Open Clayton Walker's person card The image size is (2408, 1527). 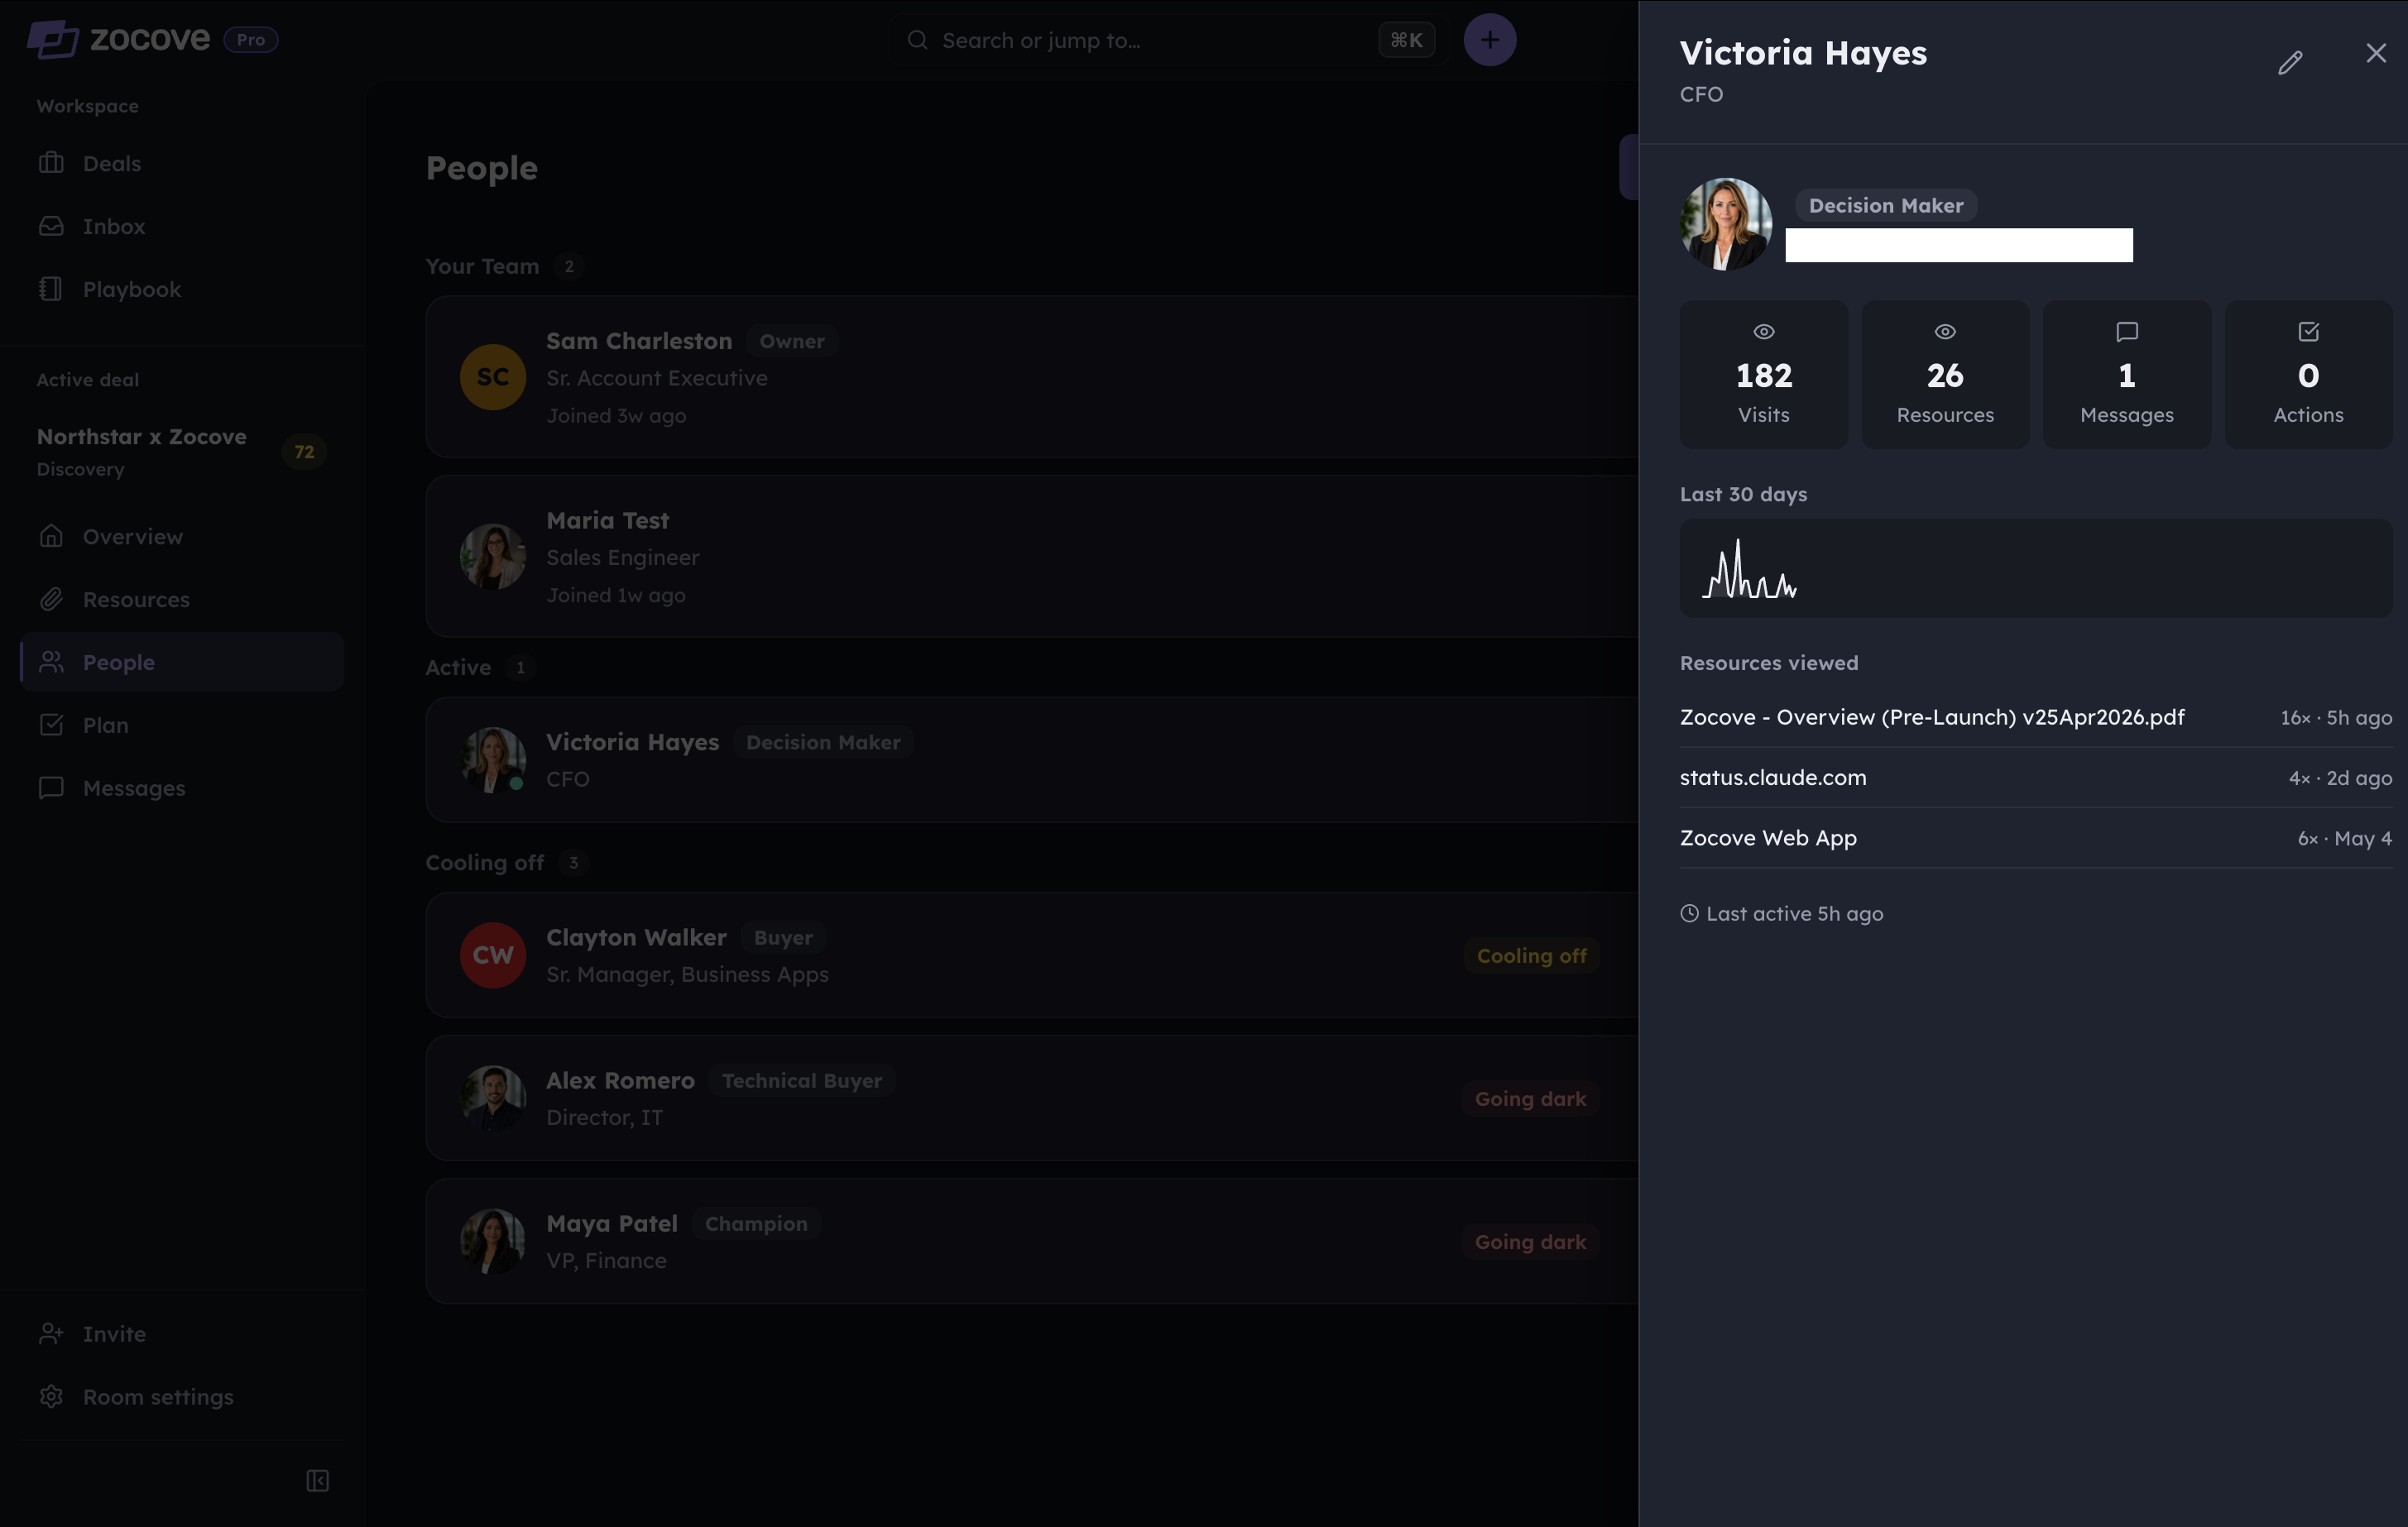point(1032,955)
